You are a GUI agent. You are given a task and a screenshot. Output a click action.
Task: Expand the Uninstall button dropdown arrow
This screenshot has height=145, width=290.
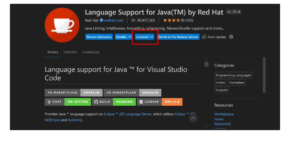click(152, 37)
